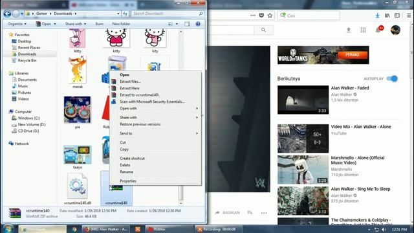The image size is (414, 233).
Task: Select the merak image thumbnail
Action: (78, 69)
